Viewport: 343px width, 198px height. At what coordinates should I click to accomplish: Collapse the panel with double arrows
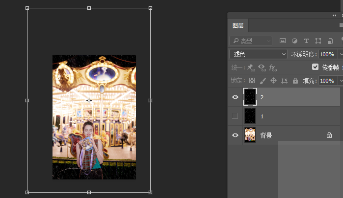point(335,16)
